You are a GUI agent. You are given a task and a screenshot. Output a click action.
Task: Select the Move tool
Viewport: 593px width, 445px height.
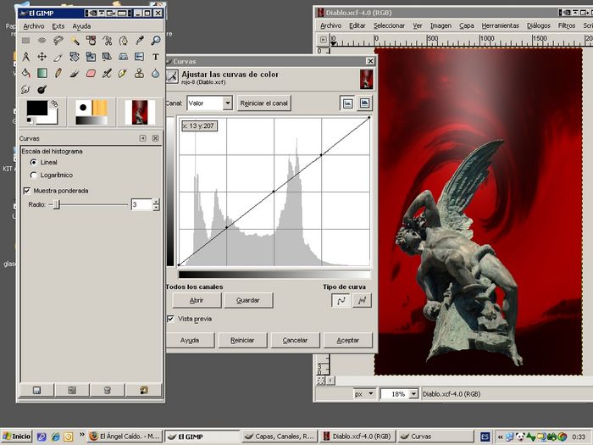pos(42,57)
